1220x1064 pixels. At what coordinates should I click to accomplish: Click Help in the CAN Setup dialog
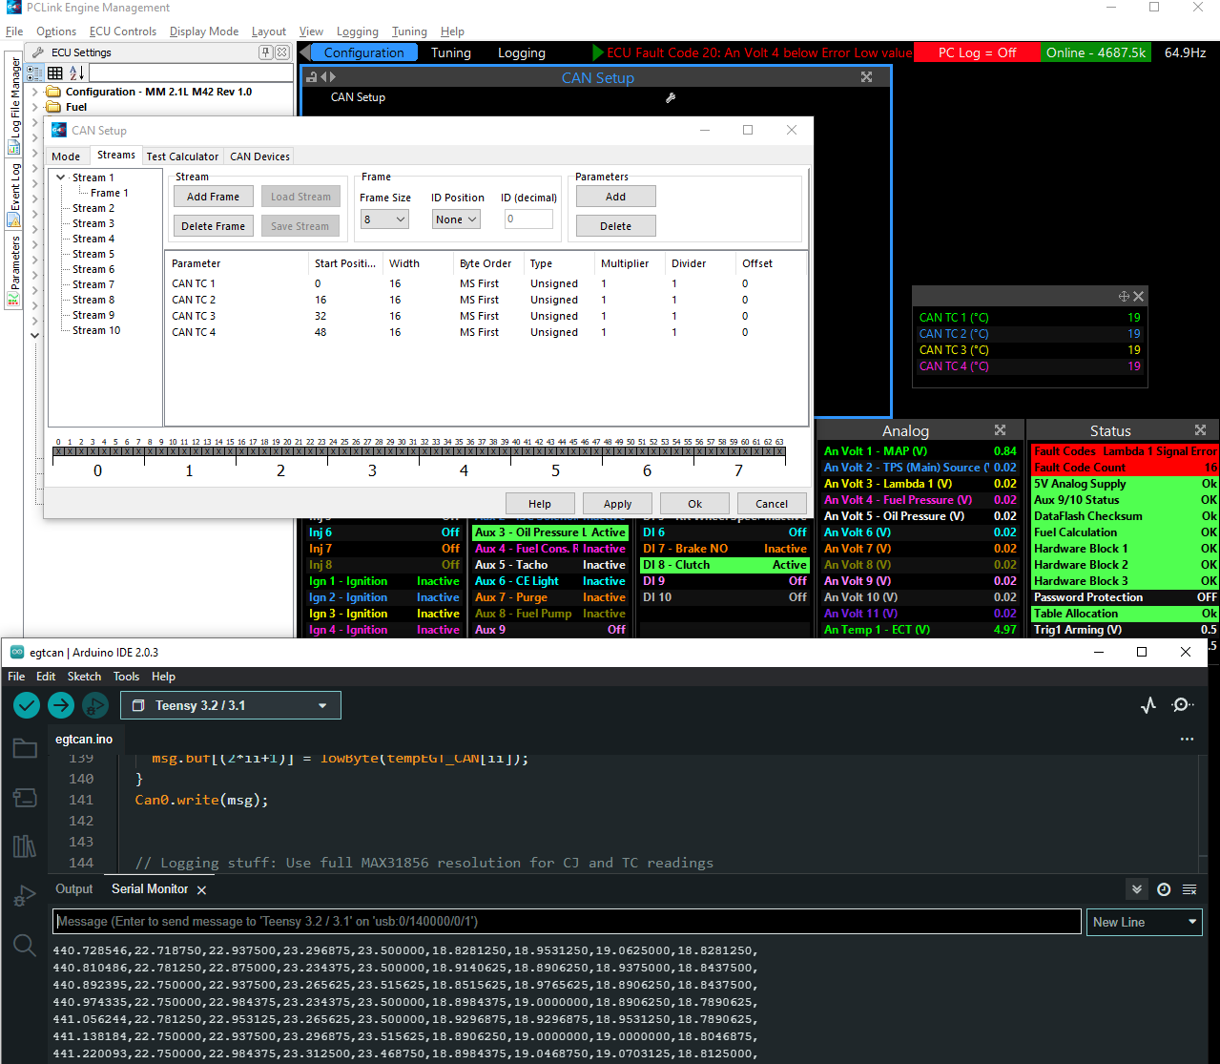coord(540,504)
